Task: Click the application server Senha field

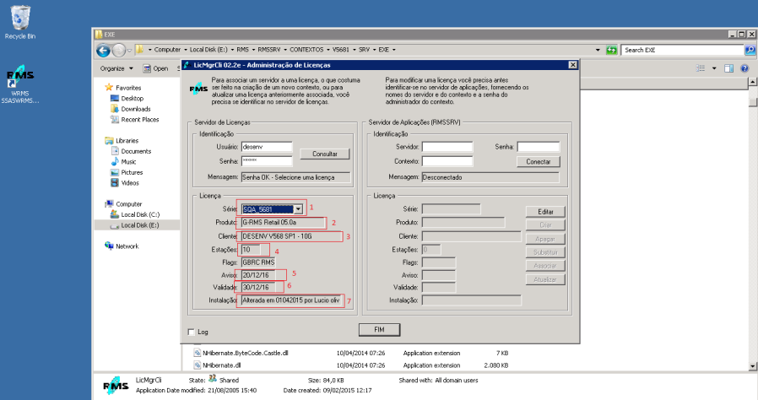Action: [538, 147]
